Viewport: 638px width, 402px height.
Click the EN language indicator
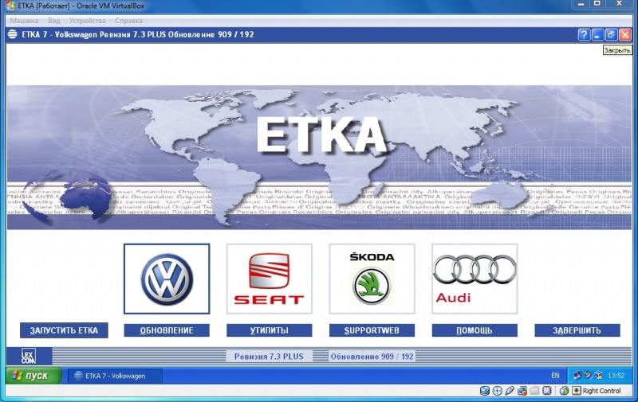(555, 376)
